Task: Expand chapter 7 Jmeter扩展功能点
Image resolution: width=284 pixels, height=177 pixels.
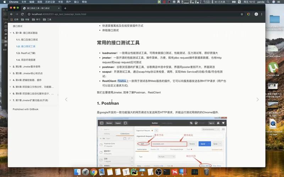Action: (x=10, y=100)
